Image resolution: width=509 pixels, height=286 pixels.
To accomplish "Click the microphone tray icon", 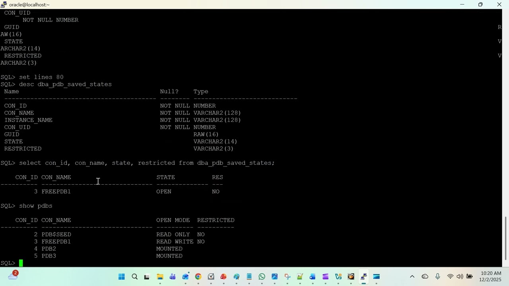I will [437, 277].
